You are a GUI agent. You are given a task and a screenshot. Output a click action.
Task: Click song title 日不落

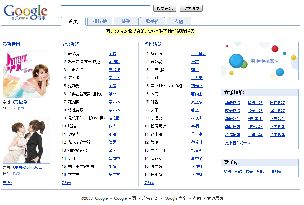[156, 175]
